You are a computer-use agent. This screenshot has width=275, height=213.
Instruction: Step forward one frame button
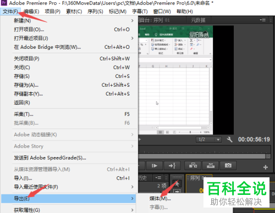pyautogui.click(x=155, y=166)
